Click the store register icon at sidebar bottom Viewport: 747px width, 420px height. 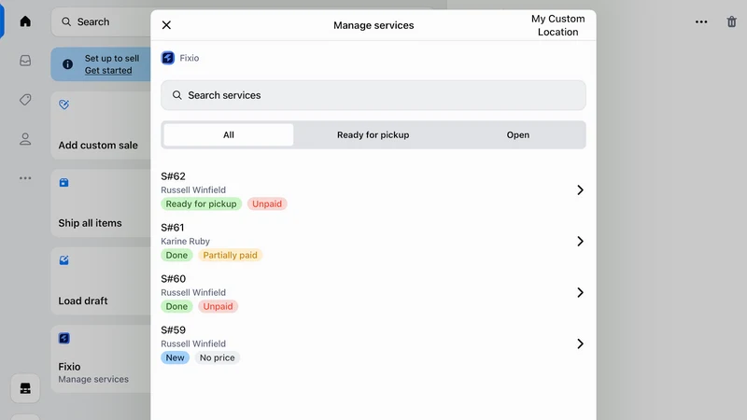click(x=25, y=388)
